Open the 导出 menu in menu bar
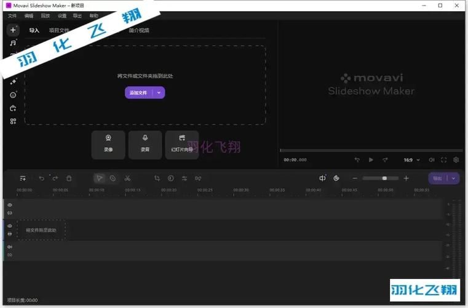The height and width of the screenshot is (308, 468). [77, 15]
